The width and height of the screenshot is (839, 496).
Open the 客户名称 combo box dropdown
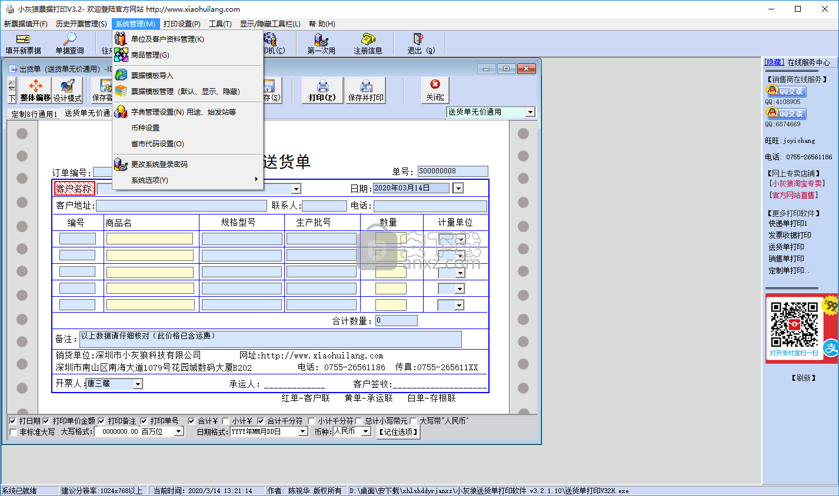pyautogui.click(x=296, y=189)
